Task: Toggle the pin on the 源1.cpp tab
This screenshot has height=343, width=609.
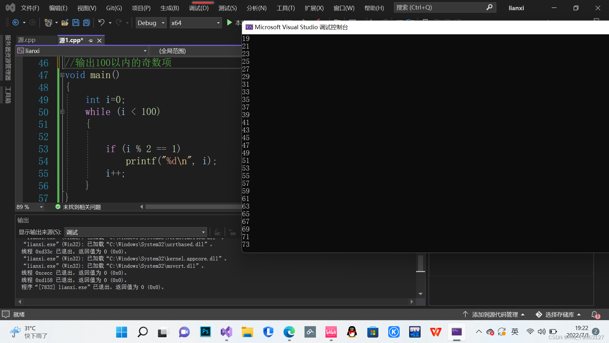Action: (x=91, y=41)
